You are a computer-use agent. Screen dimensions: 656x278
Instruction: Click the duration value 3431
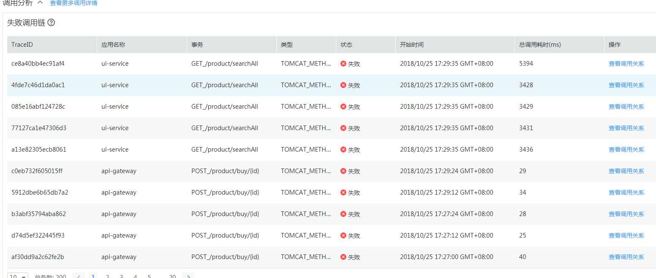point(526,128)
